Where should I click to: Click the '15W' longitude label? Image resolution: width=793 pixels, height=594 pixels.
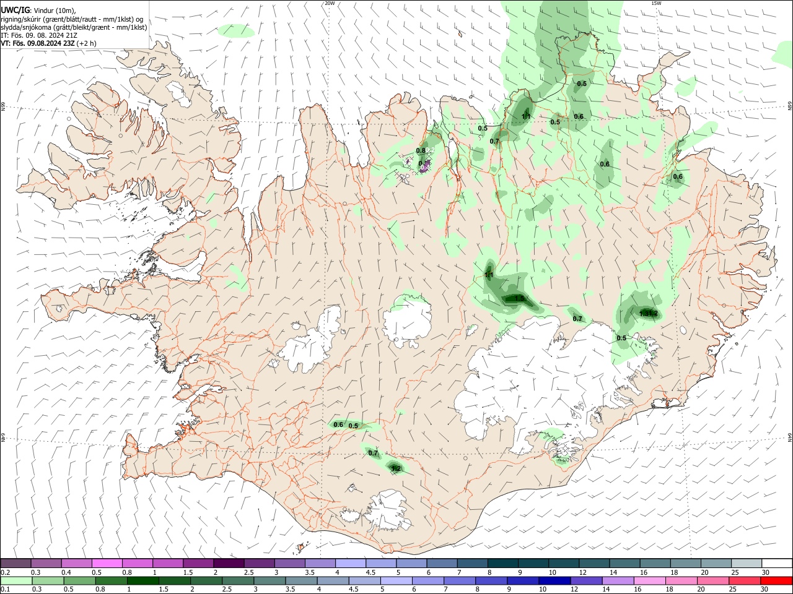point(657,3)
